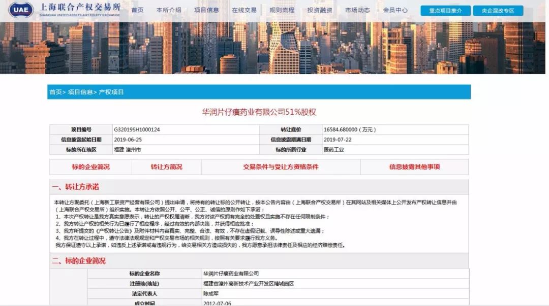Select legal representative 陈成军
The image size is (549, 306).
point(211,294)
